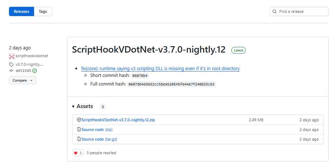This screenshot has width=335, height=166.
Task: Download Source code (zip)
Action: 97,130
